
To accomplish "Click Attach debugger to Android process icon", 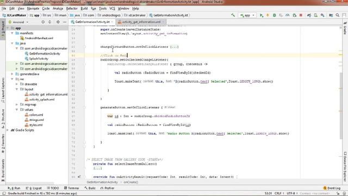I will click(x=295, y=15).
